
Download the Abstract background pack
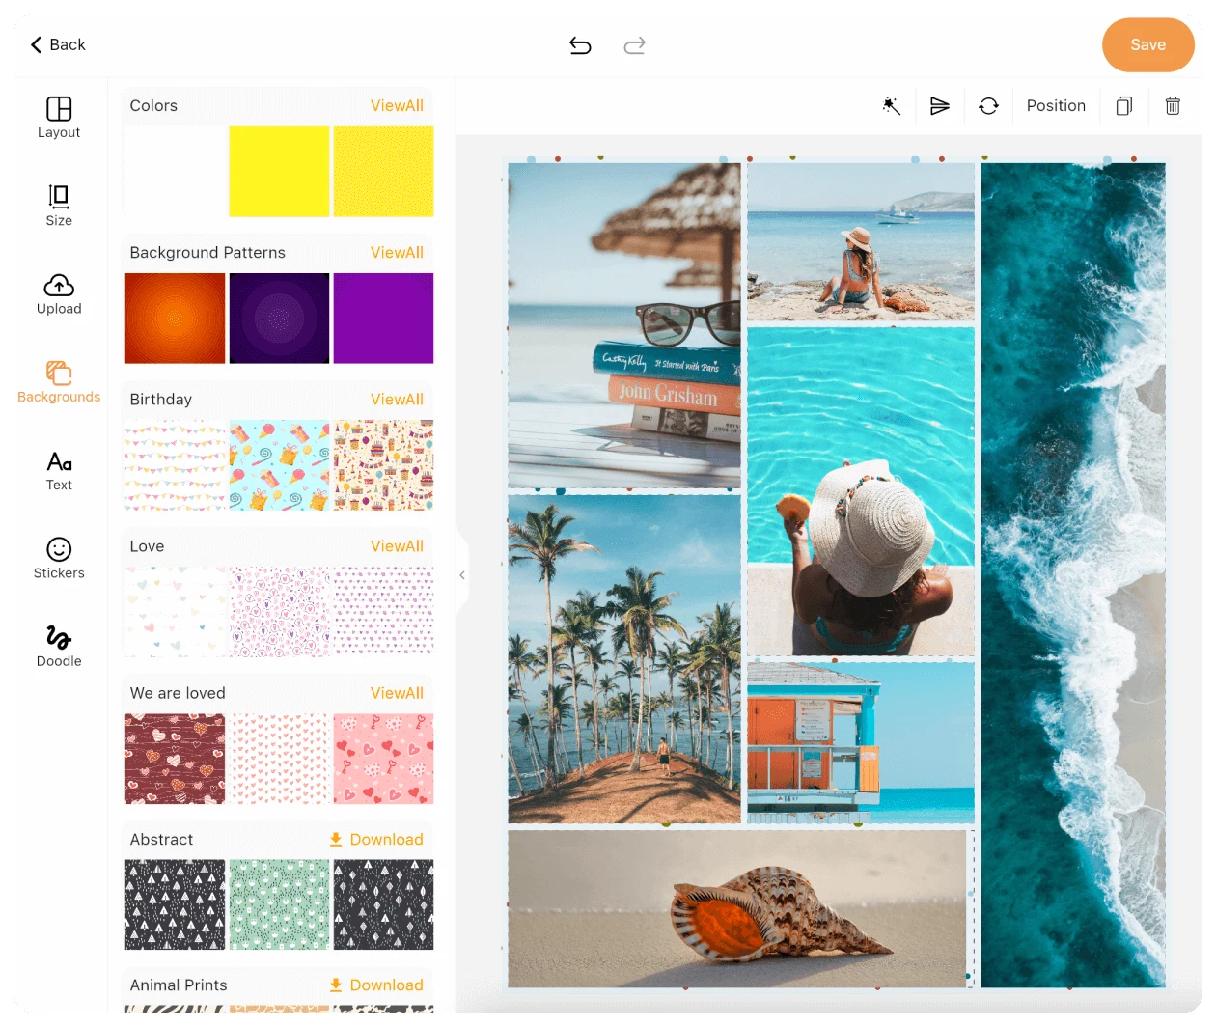click(376, 840)
